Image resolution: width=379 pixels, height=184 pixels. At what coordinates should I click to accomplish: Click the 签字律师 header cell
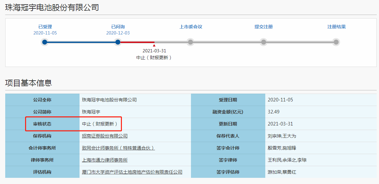coord(228,160)
